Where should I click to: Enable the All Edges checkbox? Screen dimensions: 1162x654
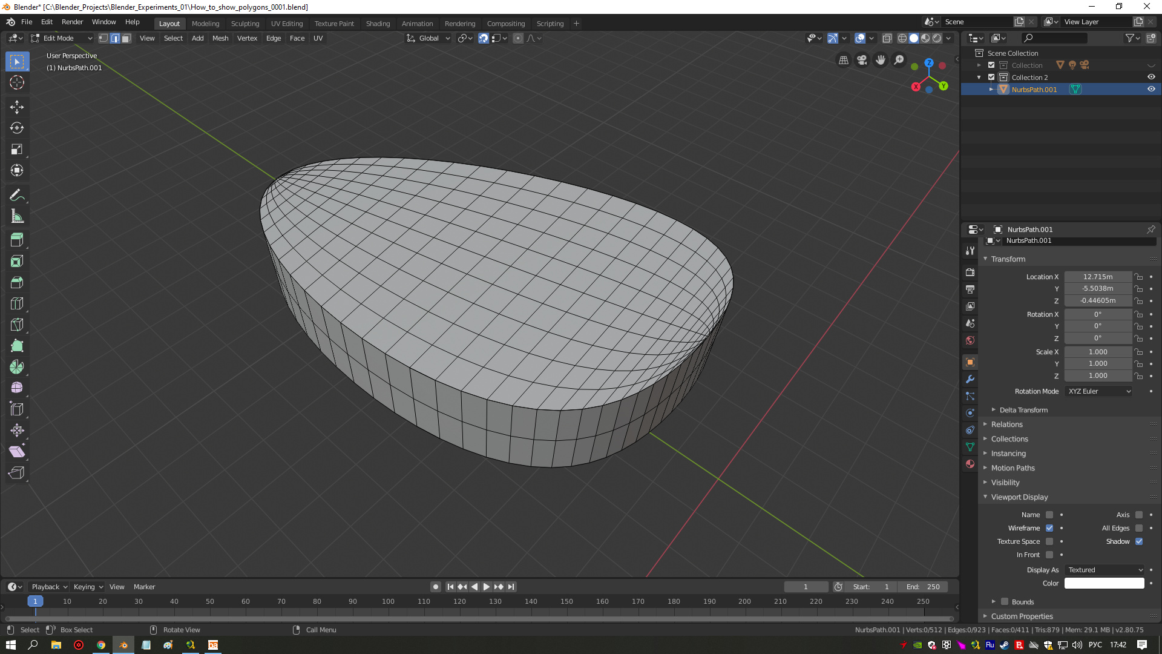coord(1139,528)
